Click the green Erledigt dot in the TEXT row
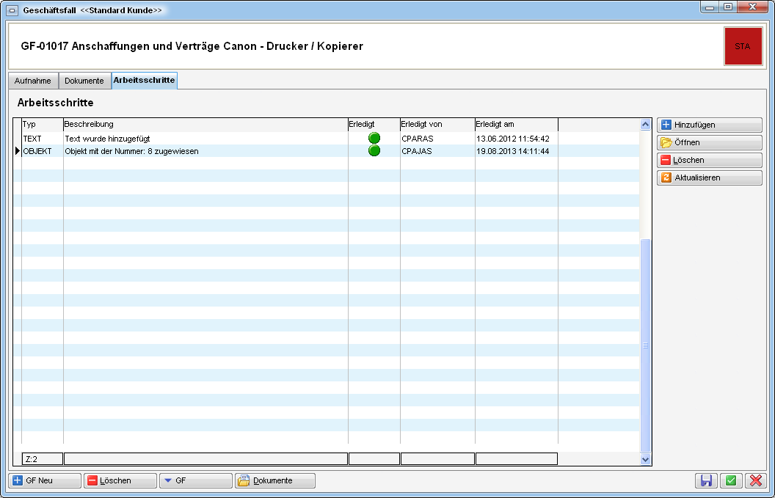 click(x=374, y=139)
